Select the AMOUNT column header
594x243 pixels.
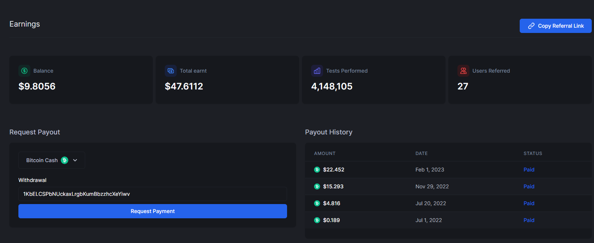pos(325,154)
